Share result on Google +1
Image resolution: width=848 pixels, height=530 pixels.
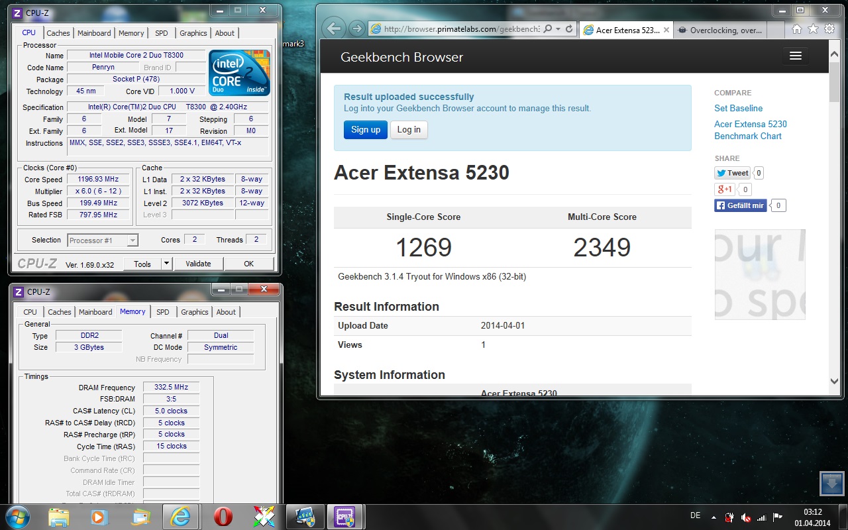click(723, 189)
